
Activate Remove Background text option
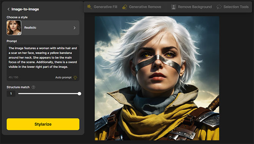click(195, 7)
